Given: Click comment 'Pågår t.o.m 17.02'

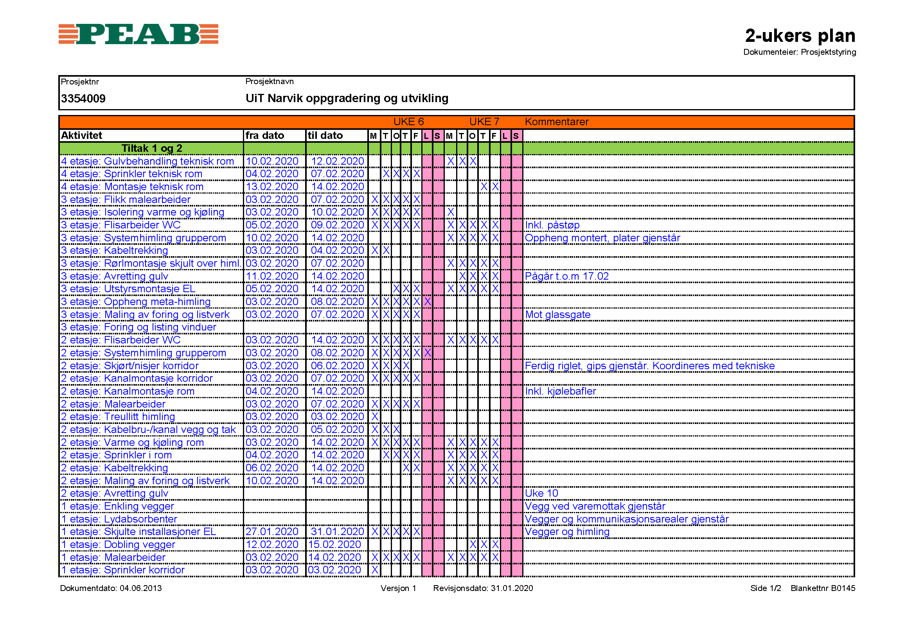Looking at the screenshot, I should coord(566,276).
